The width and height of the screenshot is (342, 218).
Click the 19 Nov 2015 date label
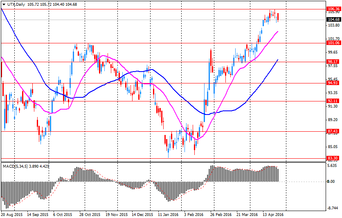pos(117,214)
